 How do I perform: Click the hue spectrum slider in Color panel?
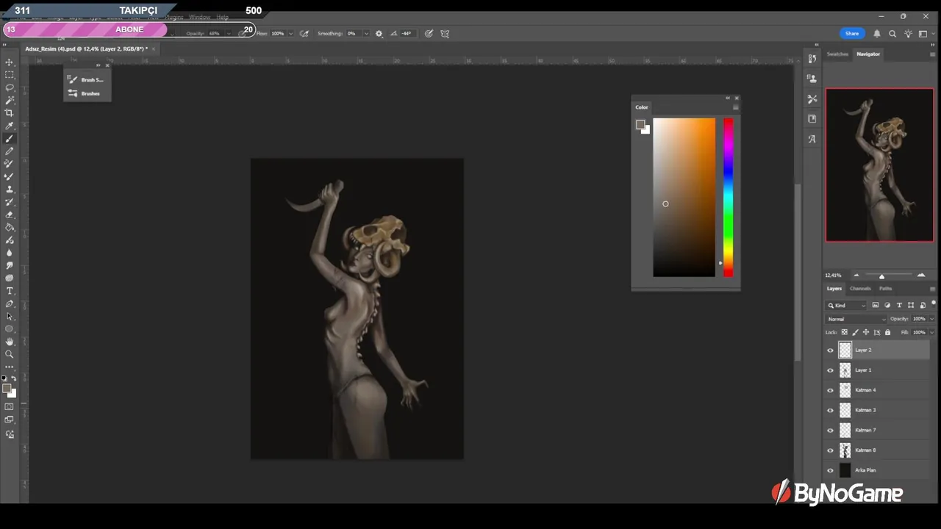pyautogui.click(x=728, y=197)
